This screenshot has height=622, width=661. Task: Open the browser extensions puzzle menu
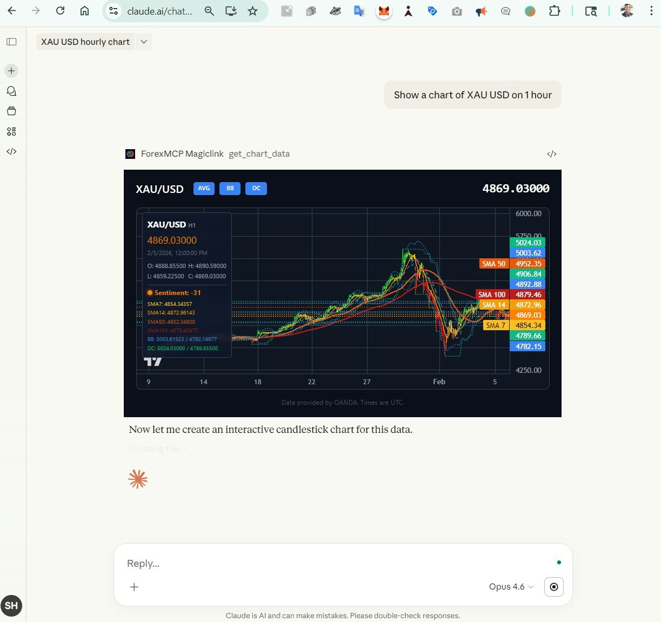click(x=555, y=10)
